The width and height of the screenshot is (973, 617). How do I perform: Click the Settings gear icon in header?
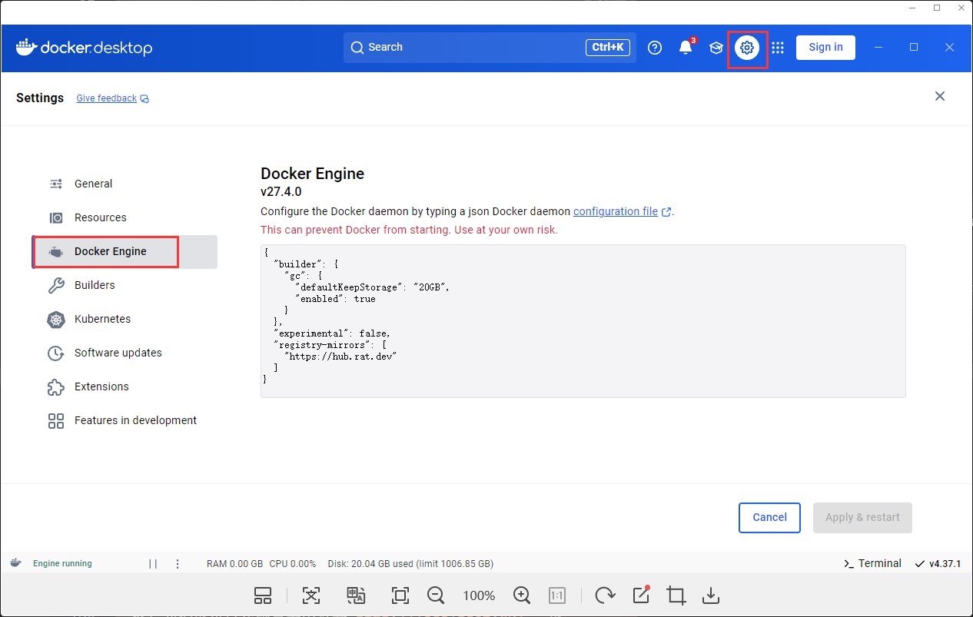[x=746, y=48]
